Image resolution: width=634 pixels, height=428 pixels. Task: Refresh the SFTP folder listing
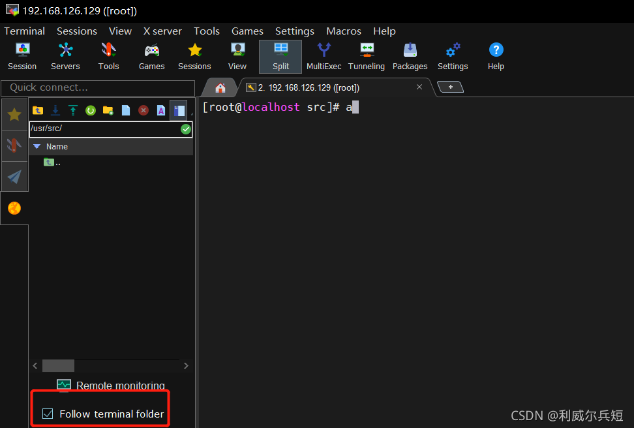click(x=91, y=110)
